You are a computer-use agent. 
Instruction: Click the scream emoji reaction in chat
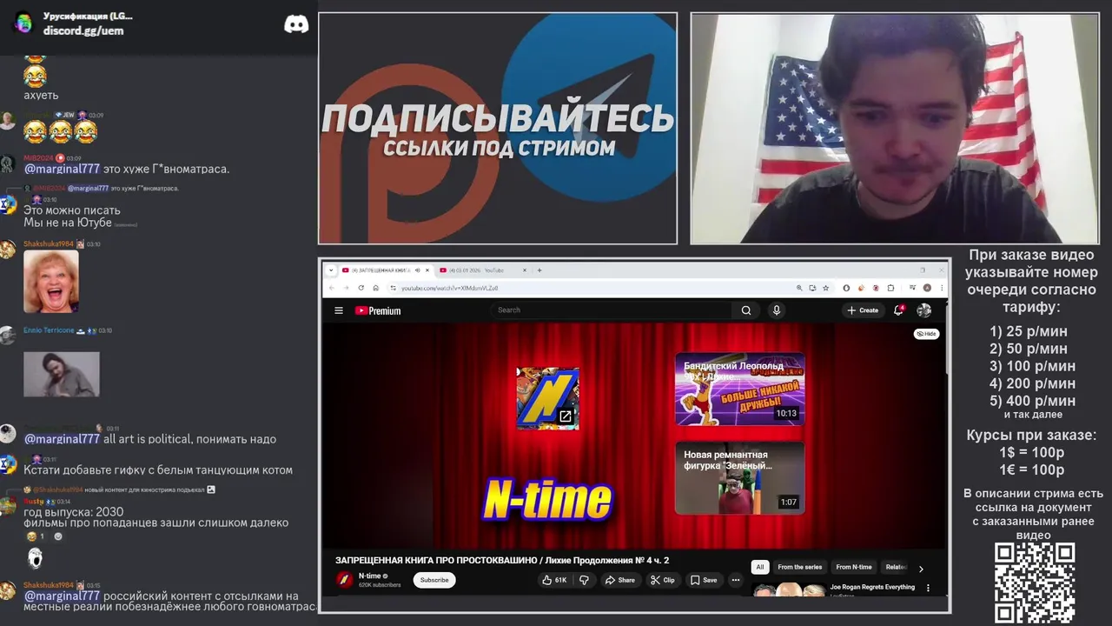pyautogui.click(x=35, y=557)
